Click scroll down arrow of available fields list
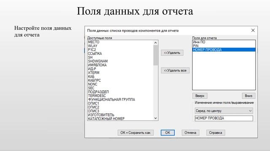 coord(156,118)
